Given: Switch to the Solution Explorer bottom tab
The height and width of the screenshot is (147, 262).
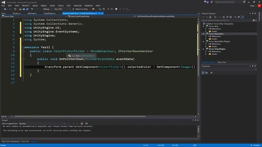Looking at the screenshot, I should 208,62.
